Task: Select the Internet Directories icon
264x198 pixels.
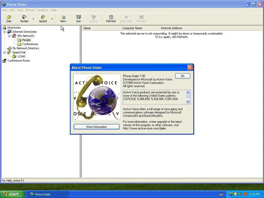Action: [x=10, y=32]
